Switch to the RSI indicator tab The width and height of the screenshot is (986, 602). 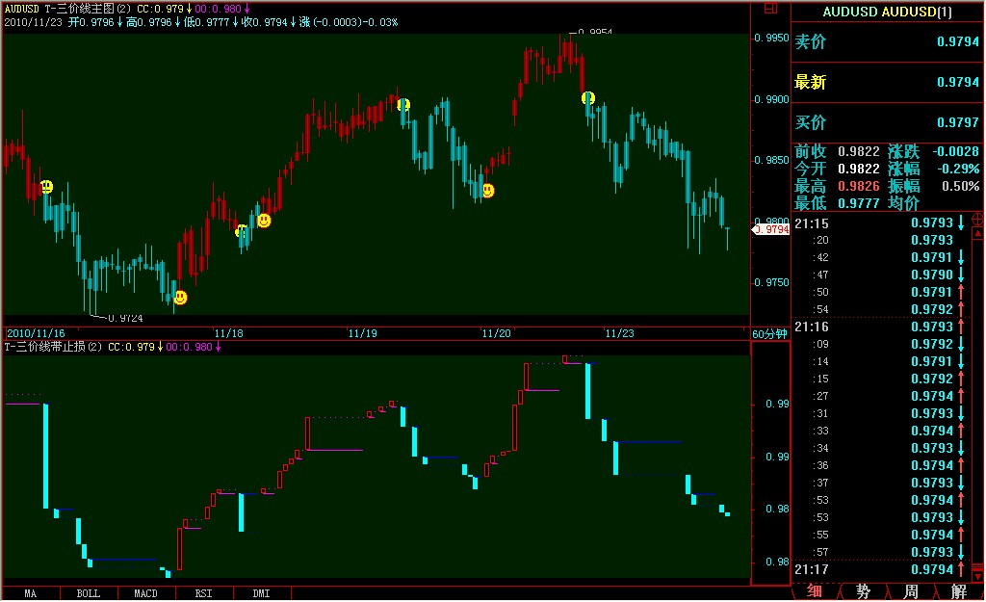203,593
